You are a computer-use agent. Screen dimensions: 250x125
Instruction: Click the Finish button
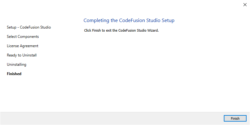tap(235, 118)
